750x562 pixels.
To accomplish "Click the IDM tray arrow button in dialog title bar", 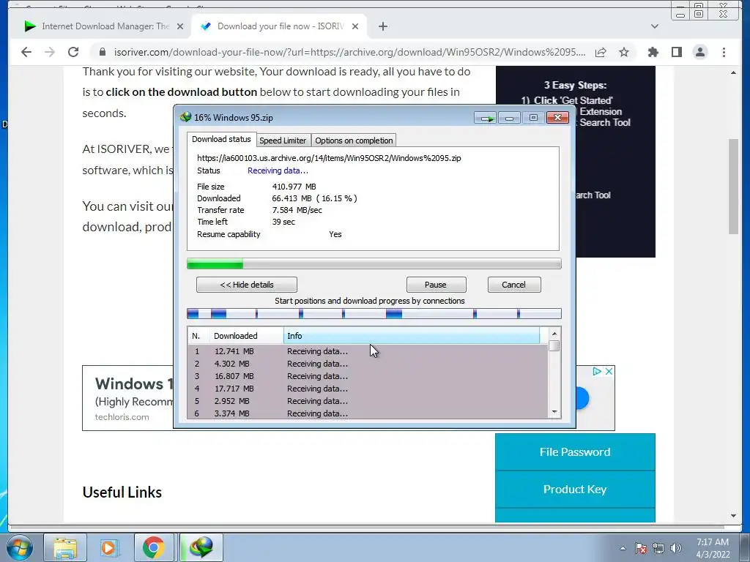I will (x=486, y=118).
